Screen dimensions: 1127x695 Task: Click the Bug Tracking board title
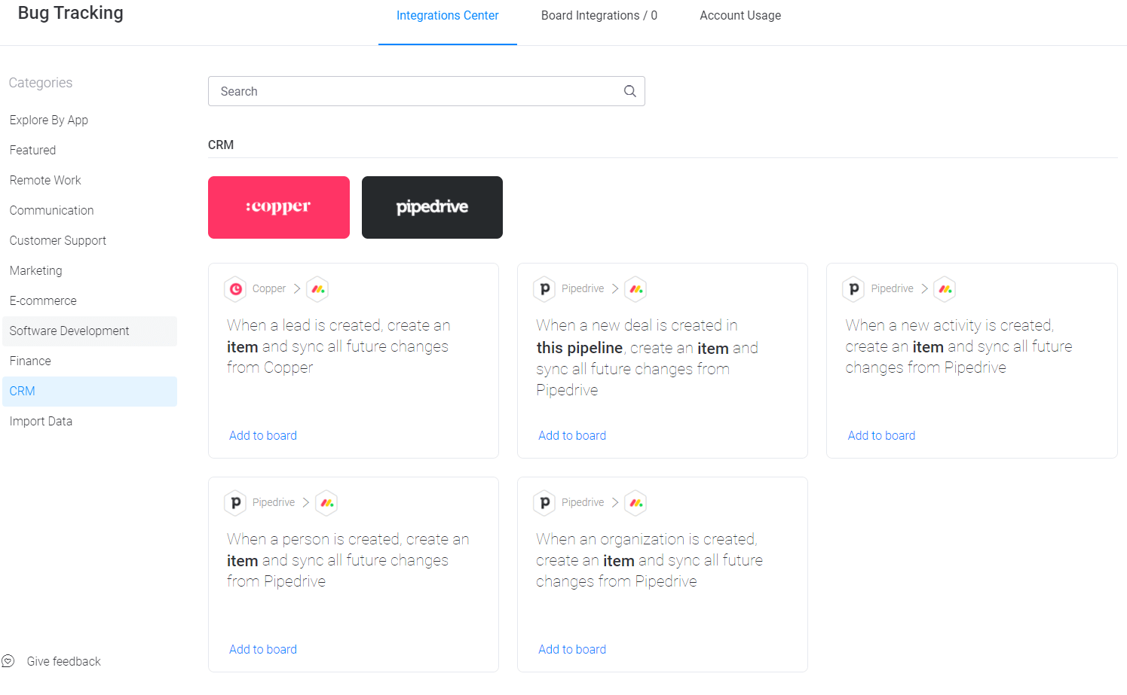[x=70, y=13]
